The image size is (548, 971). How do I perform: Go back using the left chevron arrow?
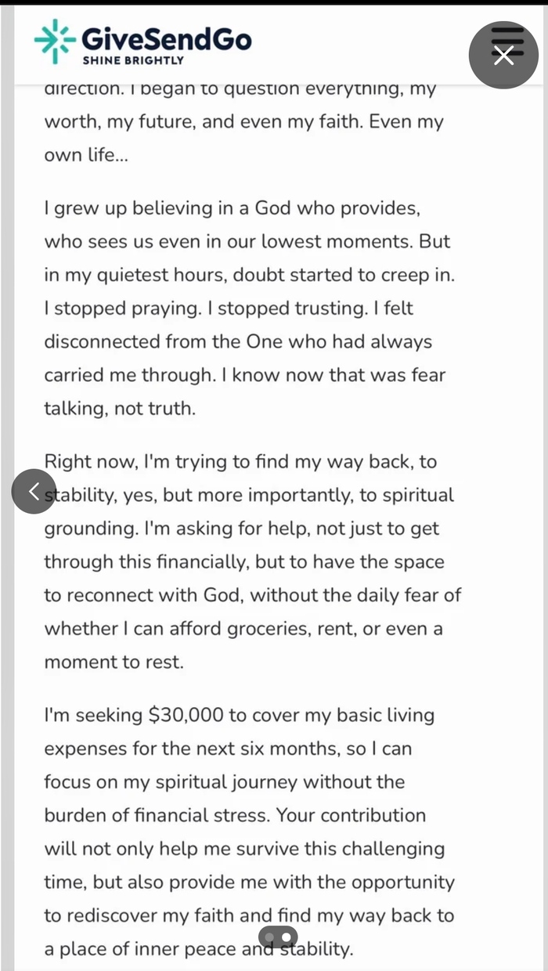[x=34, y=492]
